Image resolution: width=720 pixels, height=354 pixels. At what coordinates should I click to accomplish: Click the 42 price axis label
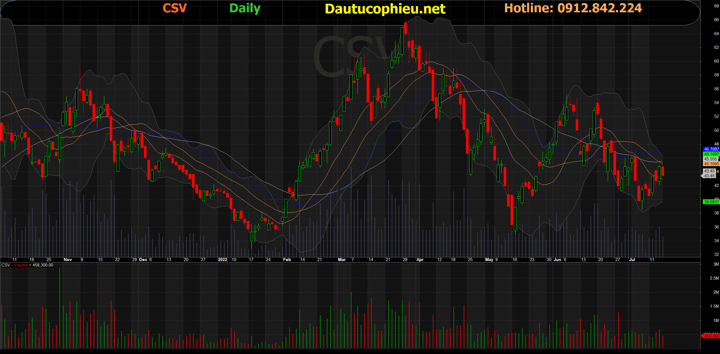click(716, 186)
